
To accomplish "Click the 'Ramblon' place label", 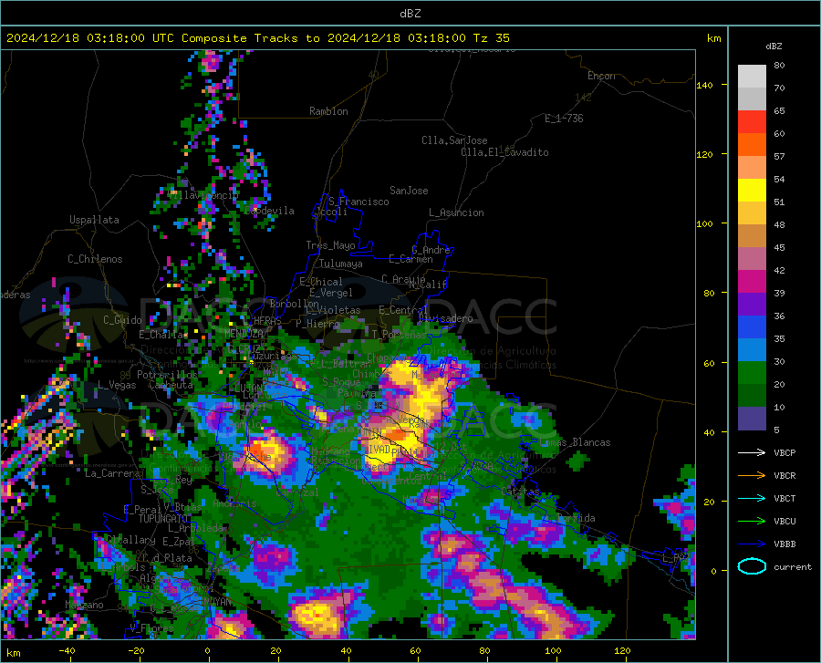I will click(x=328, y=111).
